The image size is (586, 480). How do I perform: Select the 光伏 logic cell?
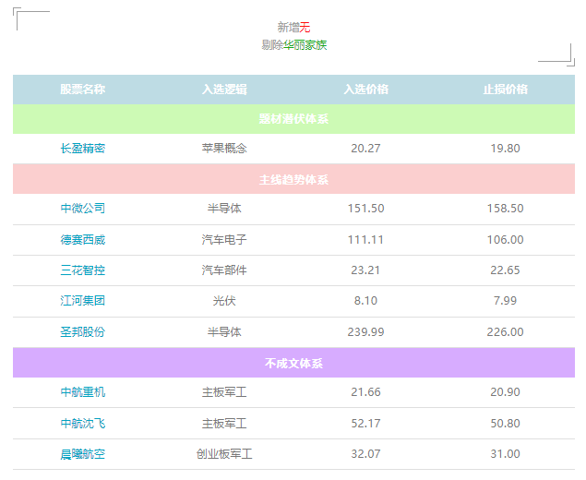(x=224, y=301)
